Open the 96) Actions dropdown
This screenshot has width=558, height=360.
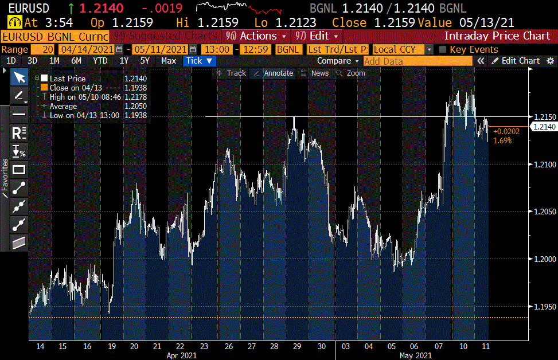pyautogui.click(x=256, y=36)
